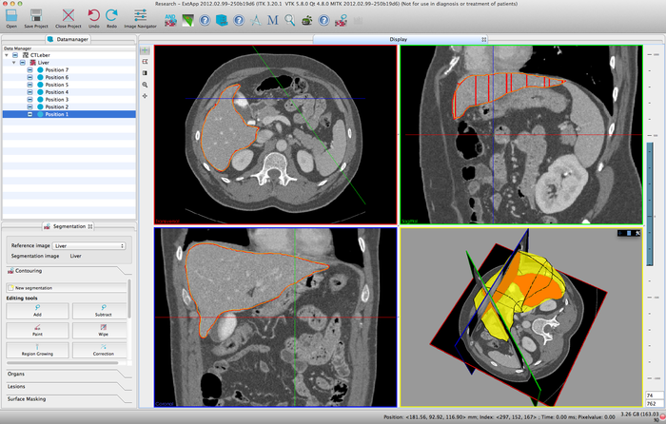Toggle visibility checkbox of Position 6
Image resolution: width=666 pixels, height=424 pixels.
29,77
